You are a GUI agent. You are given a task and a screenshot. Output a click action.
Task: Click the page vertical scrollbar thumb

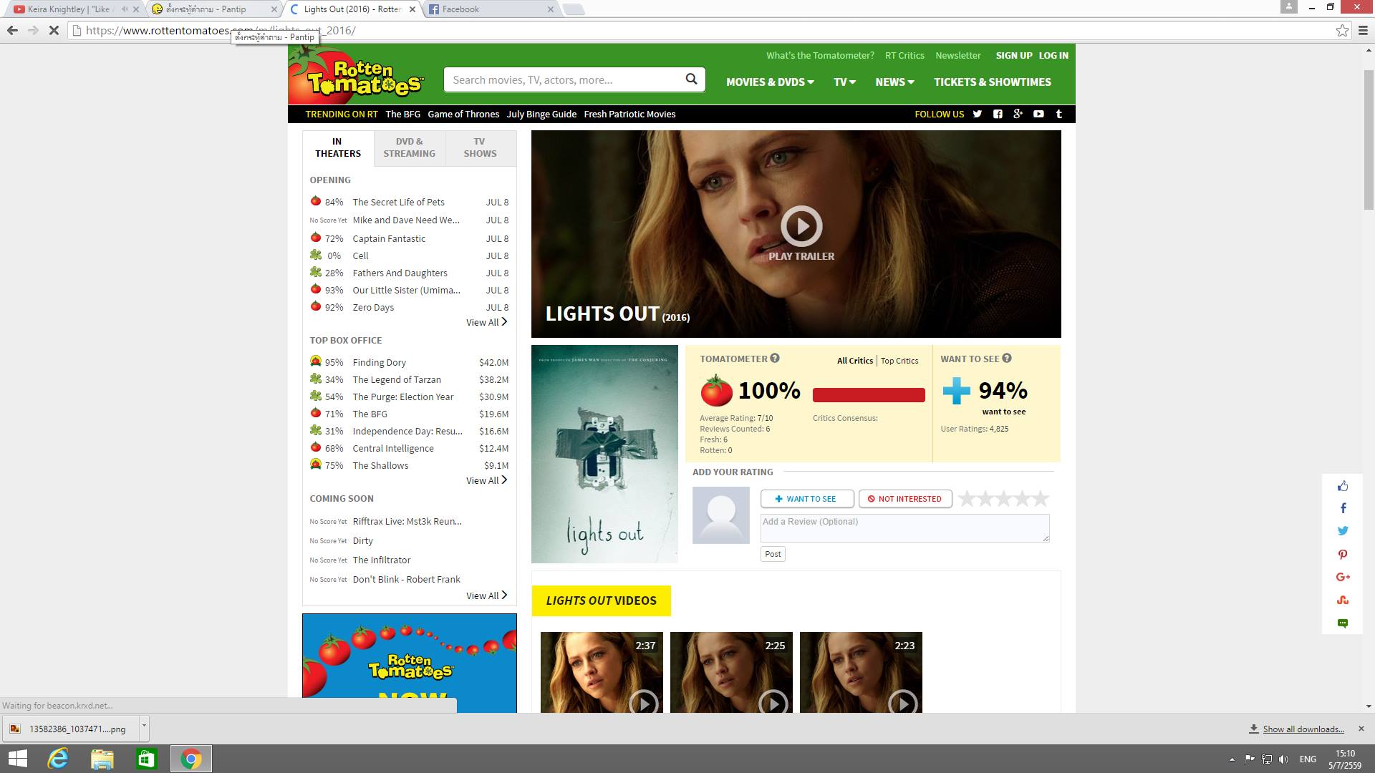coord(1369,140)
